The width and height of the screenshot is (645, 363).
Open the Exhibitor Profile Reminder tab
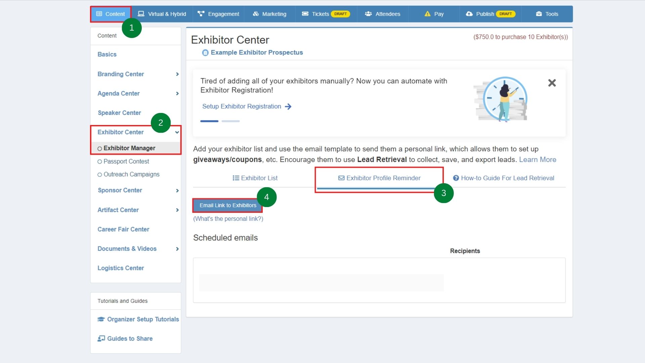pos(379,178)
